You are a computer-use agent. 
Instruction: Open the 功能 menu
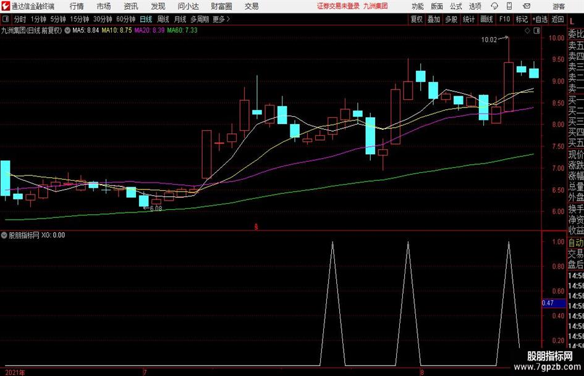tap(418, 6)
